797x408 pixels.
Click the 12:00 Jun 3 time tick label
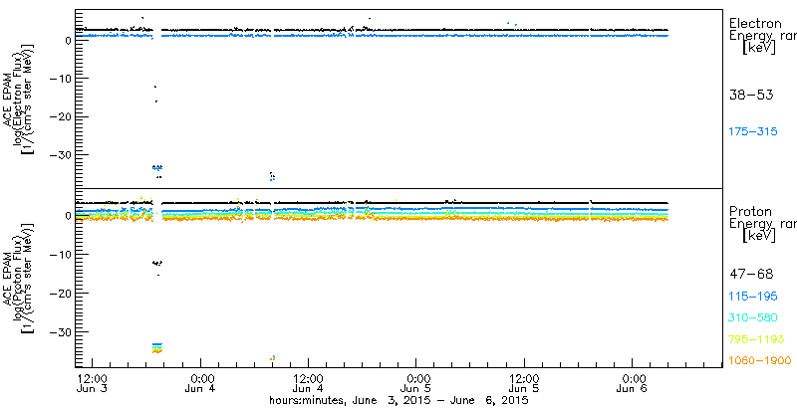point(93,384)
